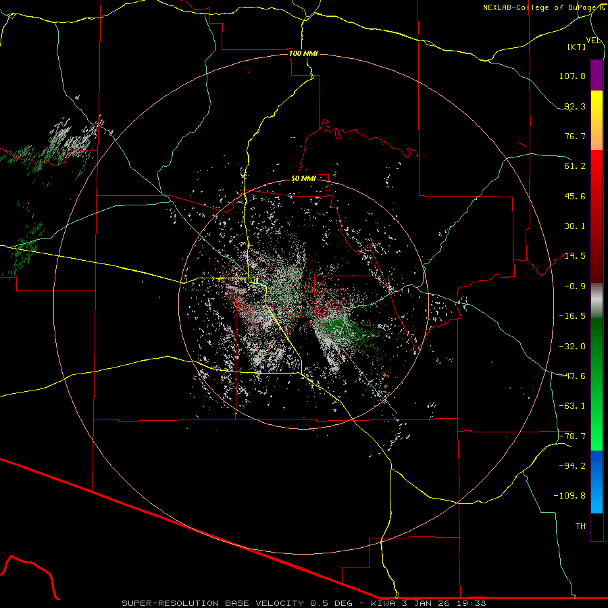Viewport: 608px width, 608px height.
Task: Click the 107.8 legend value
Action: pos(572,76)
